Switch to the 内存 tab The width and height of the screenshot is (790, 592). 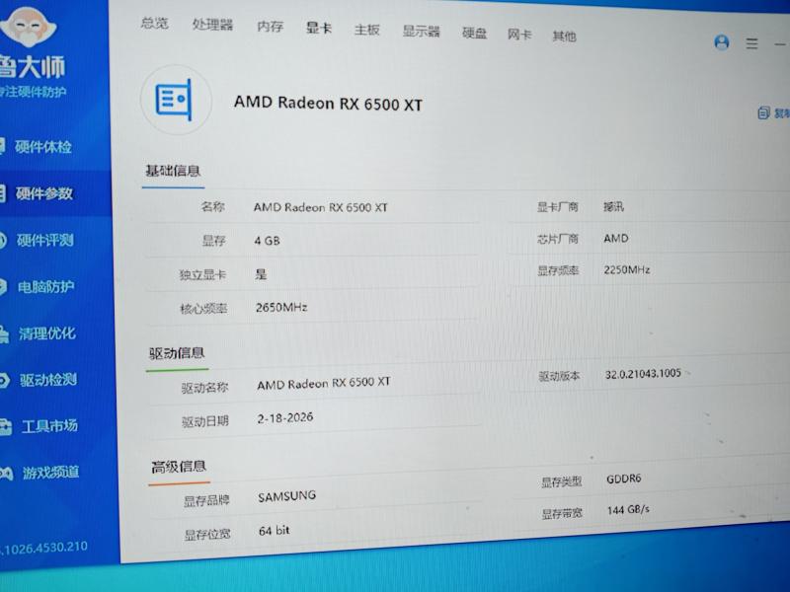[x=270, y=27]
